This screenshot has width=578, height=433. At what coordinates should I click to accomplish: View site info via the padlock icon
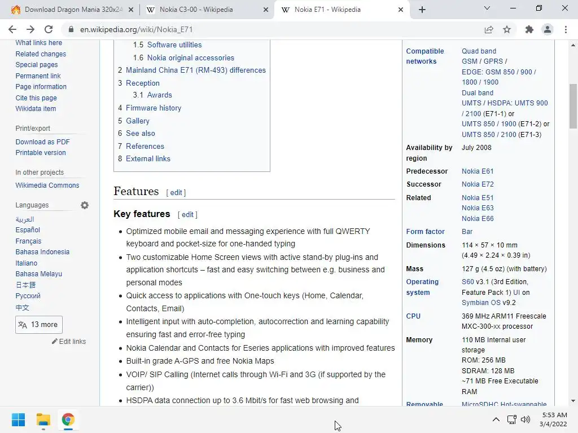click(x=71, y=29)
